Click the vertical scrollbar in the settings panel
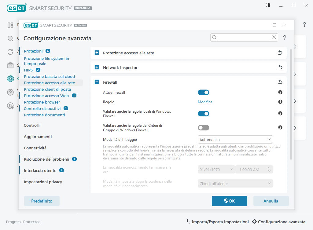 pyautogui.click(x=291, y=104)
